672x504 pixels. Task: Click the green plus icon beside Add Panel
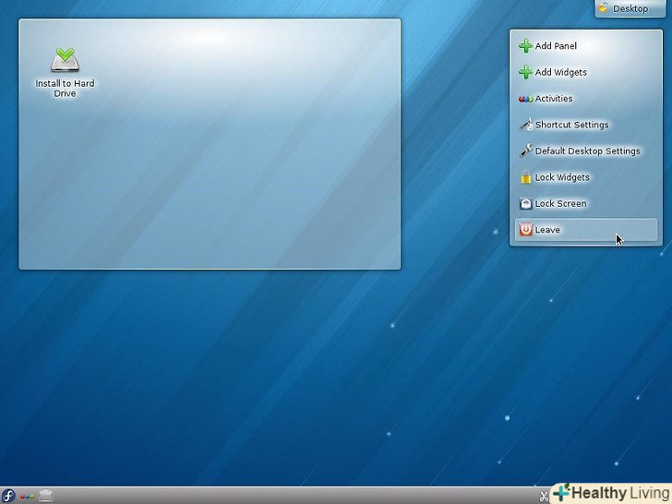[525, 46]
